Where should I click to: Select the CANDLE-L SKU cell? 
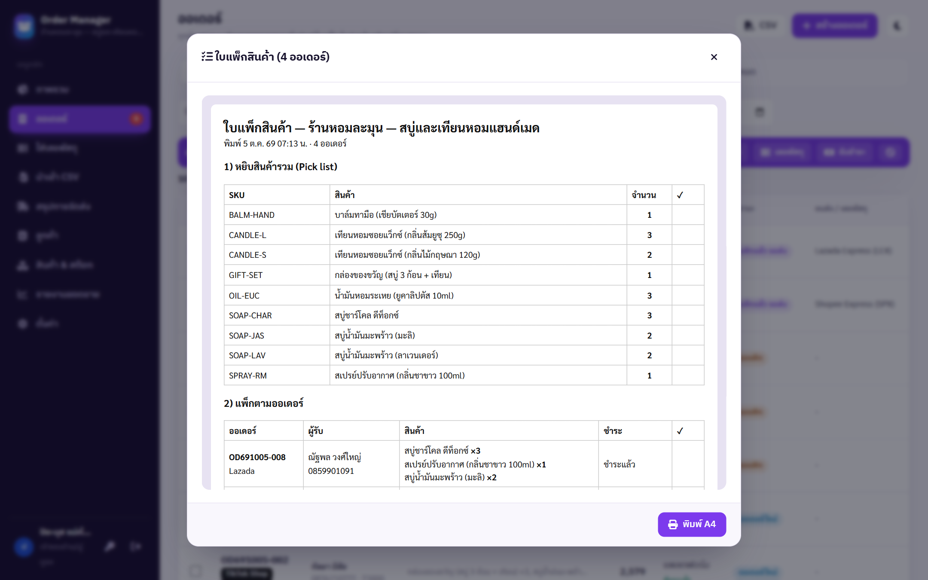[x=277, y=235]
